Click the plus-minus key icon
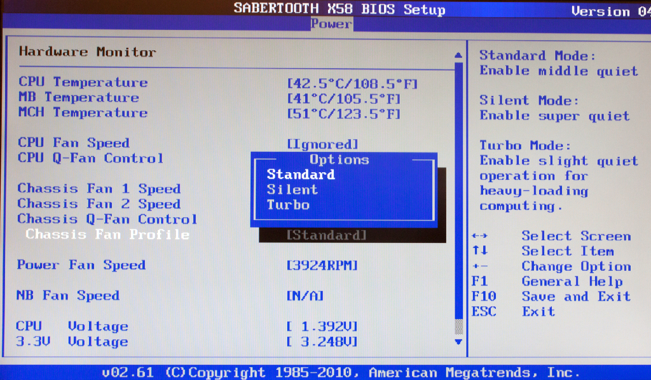The image size is (651, 380). (x=480, y=266)
